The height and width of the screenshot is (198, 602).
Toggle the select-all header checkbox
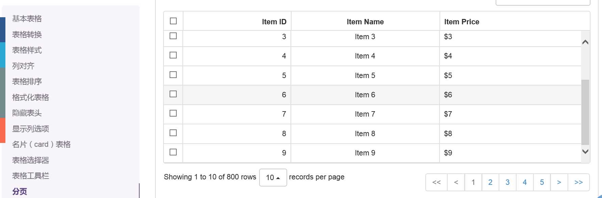click(173, 21)
